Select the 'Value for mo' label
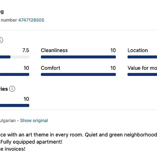Image resolution: width=157 pixels, height=157 pixels. (x=142, y=68)
